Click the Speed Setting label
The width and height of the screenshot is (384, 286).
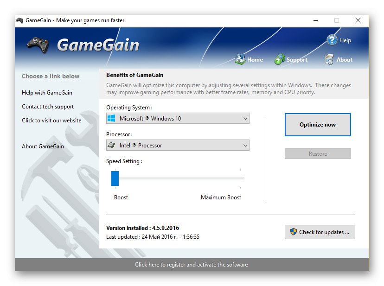[124, 161]
